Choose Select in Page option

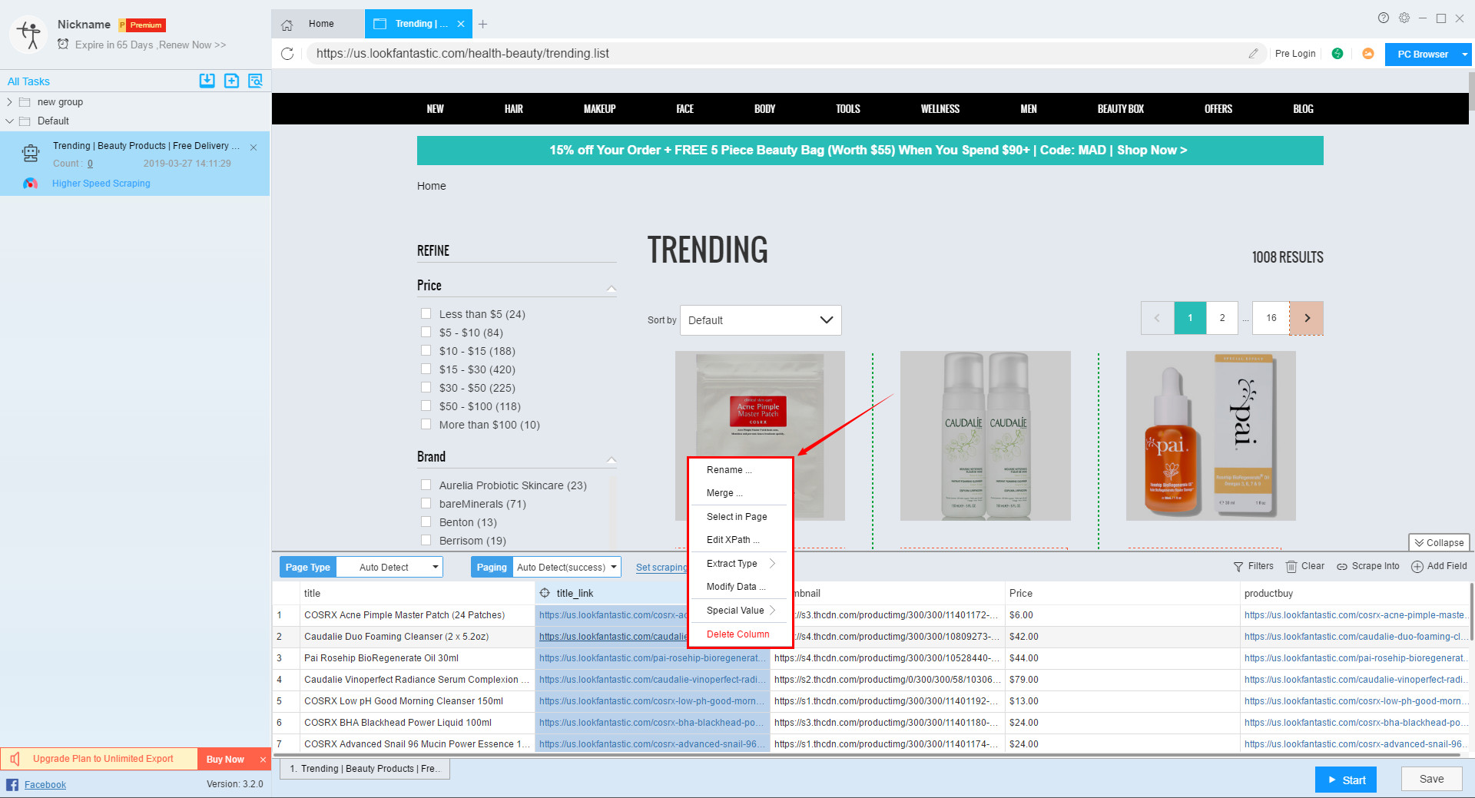[x=741, y=517]
